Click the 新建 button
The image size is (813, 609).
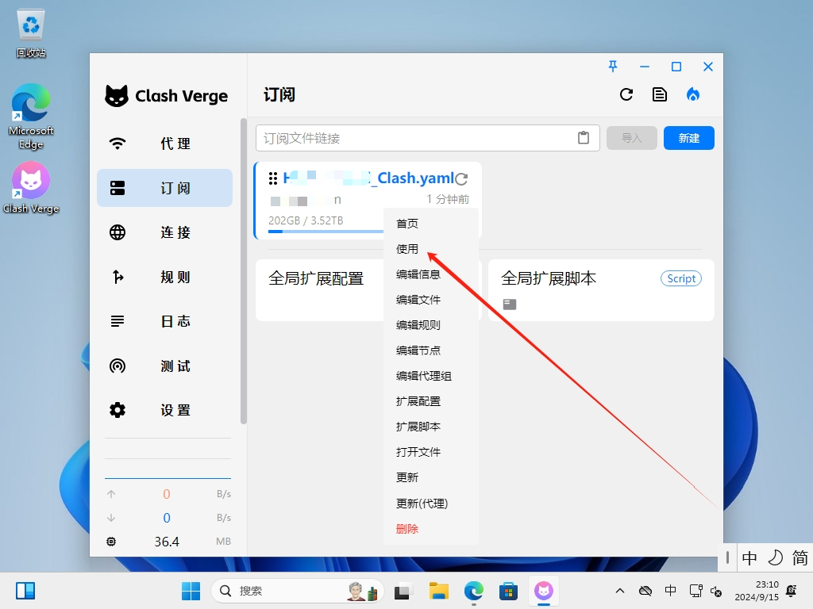coord(688,137)
